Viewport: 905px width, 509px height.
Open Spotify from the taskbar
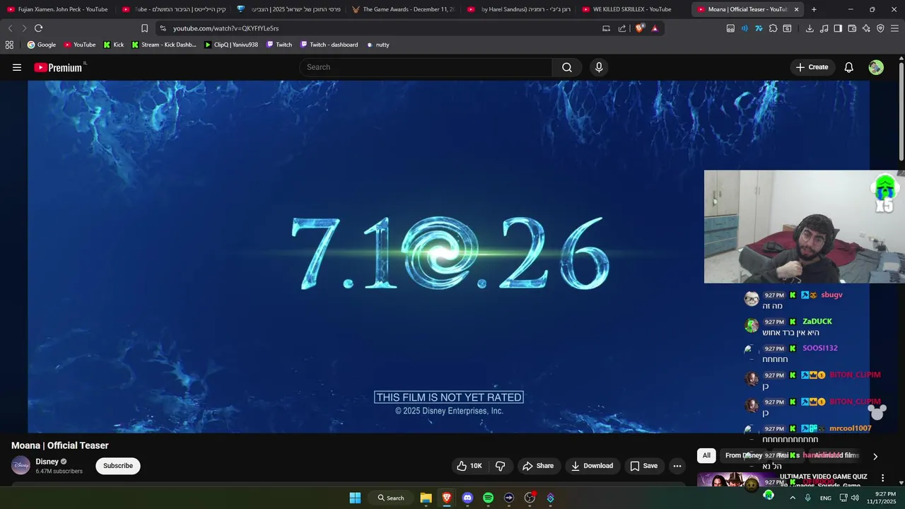click(x=488, y=498)
